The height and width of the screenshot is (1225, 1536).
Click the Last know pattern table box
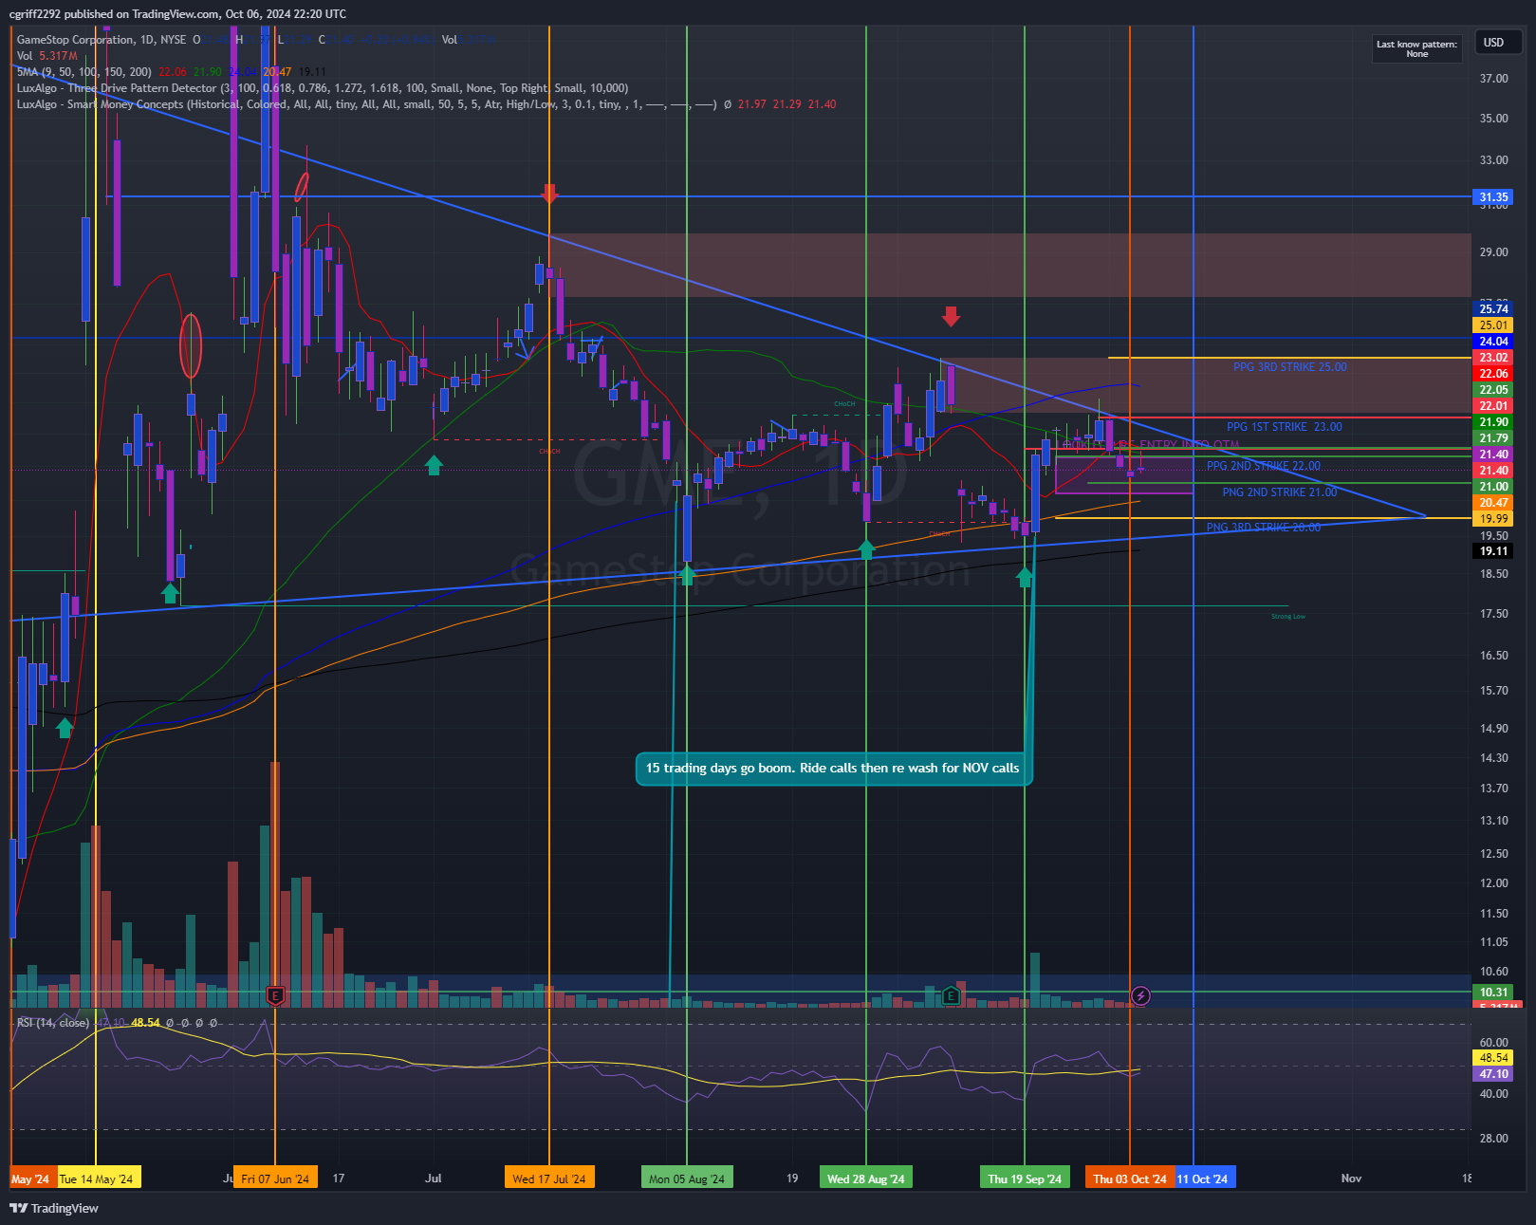coord(1416,48)
